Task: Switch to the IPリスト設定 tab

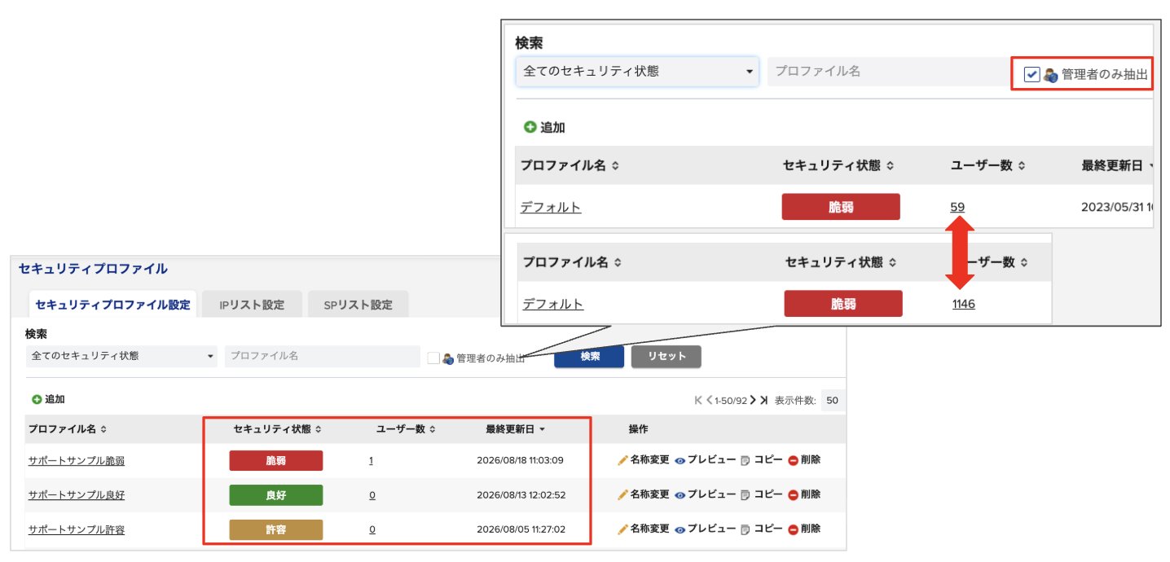Action: [x=252, y=305]
